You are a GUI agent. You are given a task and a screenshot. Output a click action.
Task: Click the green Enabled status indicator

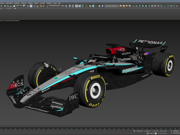[154, 133]
